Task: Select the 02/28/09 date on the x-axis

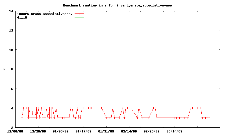Action: point(152,131)
